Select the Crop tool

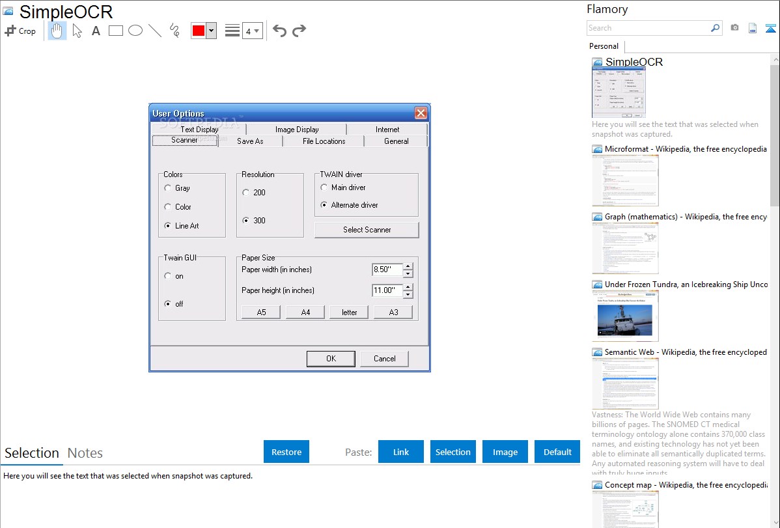(20, 31)
